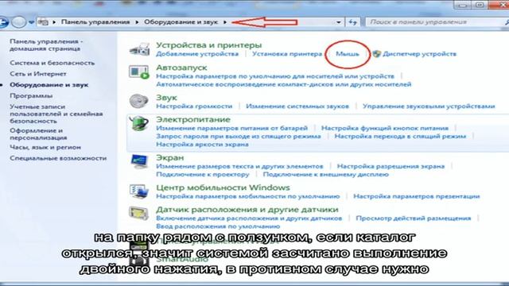Click Изменение размеров текста и других элементов
The height and width of the screenshot is (286, 509).
[239, 166]
